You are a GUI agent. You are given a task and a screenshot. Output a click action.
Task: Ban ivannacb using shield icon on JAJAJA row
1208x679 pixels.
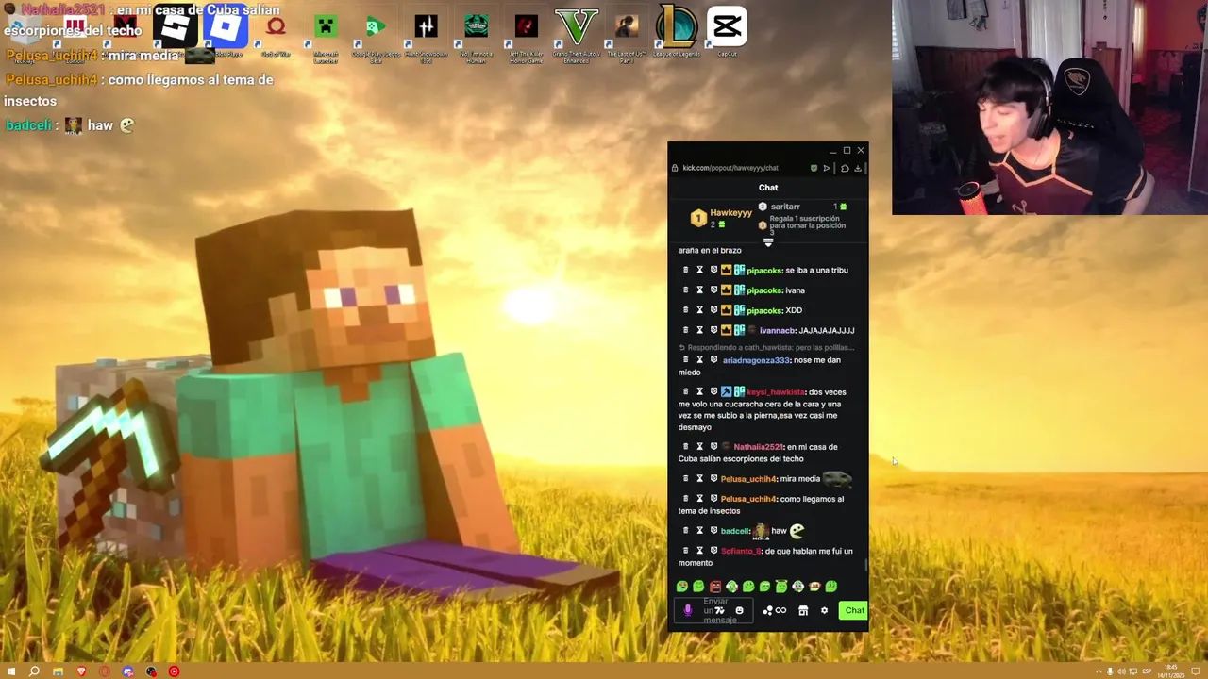coord(713,330)
